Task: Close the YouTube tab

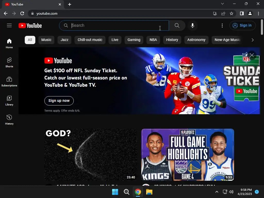Action: [60, 4]
